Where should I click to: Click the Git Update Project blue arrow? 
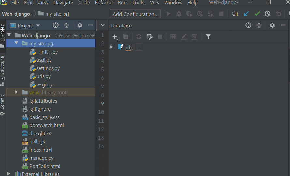246,14
